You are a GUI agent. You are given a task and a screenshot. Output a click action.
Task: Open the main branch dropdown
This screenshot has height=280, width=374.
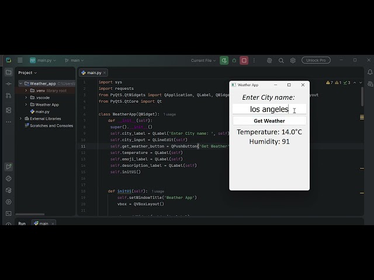(x=74, y=61)
